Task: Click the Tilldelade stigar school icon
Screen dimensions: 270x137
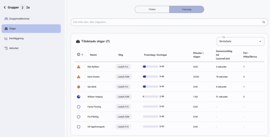Action: 78,41
